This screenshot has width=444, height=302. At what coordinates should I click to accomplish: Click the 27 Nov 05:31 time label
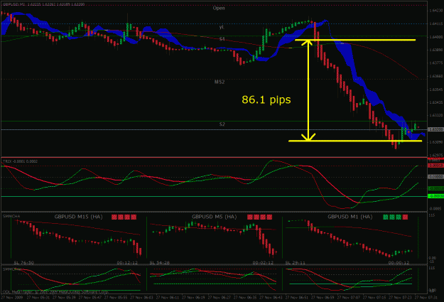[38, 298]
